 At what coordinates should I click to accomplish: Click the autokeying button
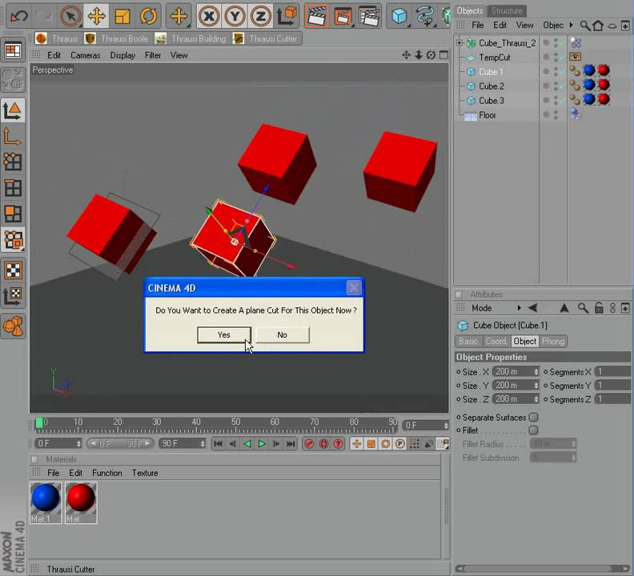324,444
